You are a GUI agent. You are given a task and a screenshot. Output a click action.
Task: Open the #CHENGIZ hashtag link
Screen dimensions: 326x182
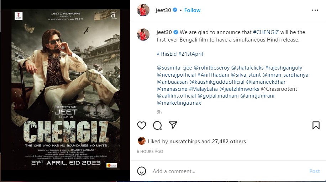coord(266,32)
